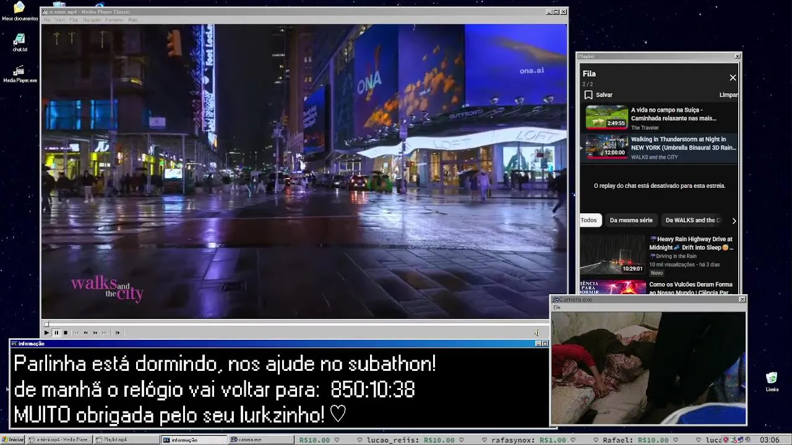792x445 pixels.
Task: Open the Navigate menu in Media Player Classic
Action: click(x=92, y=20)
